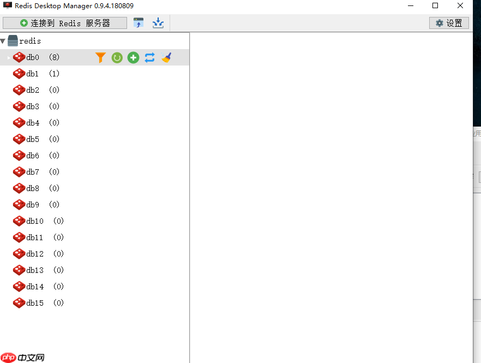Click the db9 red database icon
481x363 pixels.
point(19,205)
